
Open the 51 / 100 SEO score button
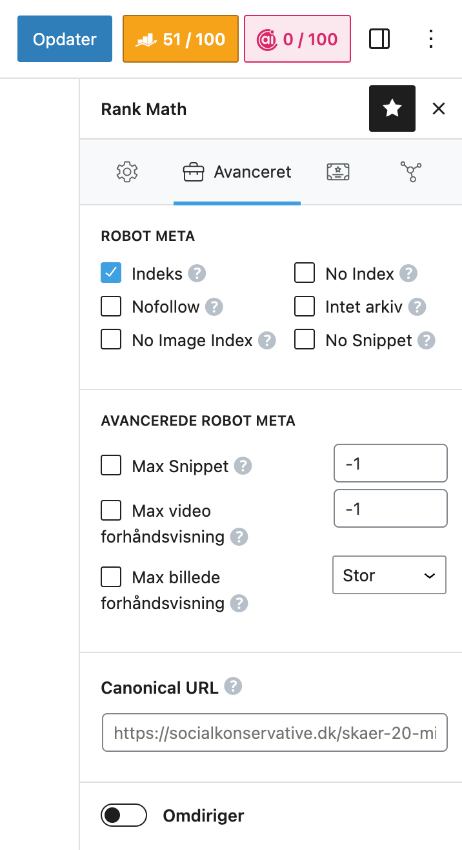click(x=181, y=39)
